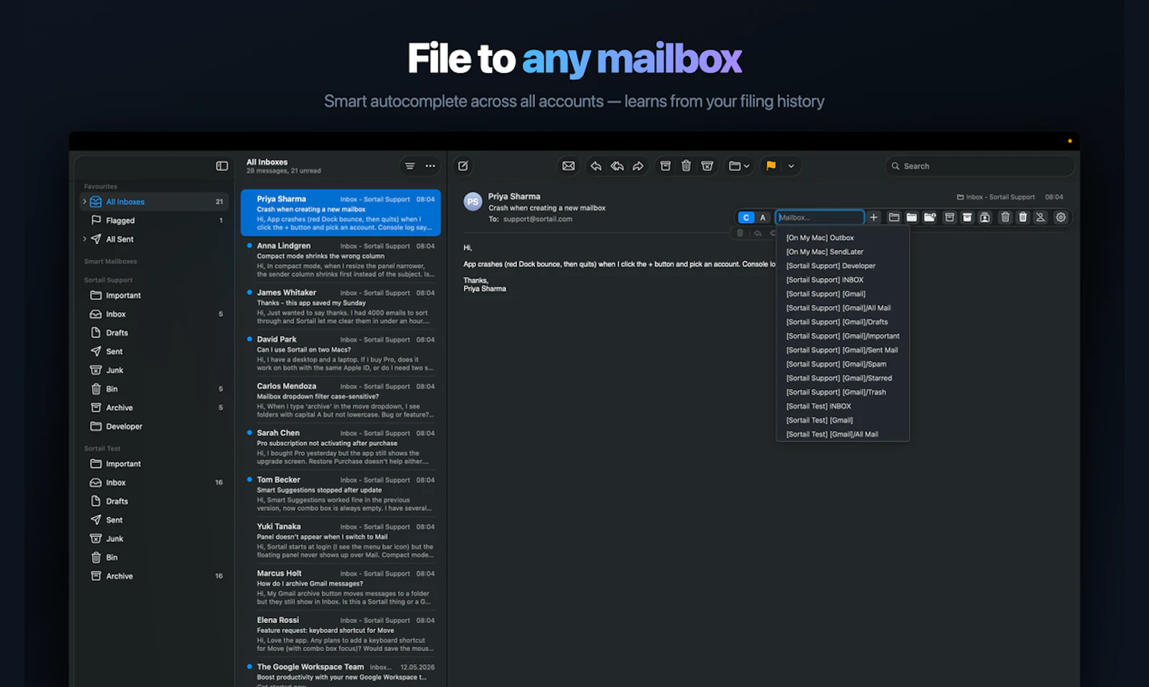Viewport: 1149px width, 687px height.
Task: Click the Search field in the toolbar
Action: [x=980, y=166]
